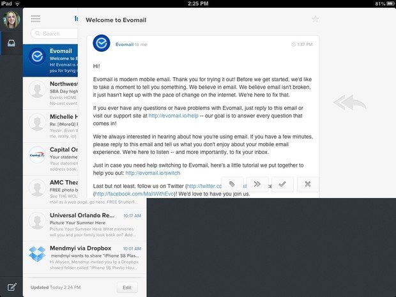The height and width of the screenshot is (297, 396).
Task: Click Evomail avatar icon in inbox list
Action: pos(37,56)
